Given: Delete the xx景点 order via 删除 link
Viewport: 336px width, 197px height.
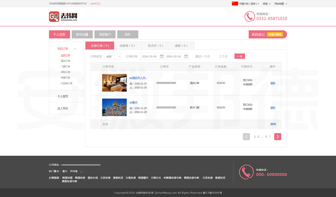Looking at the screenshot, I should click(272, 108).
